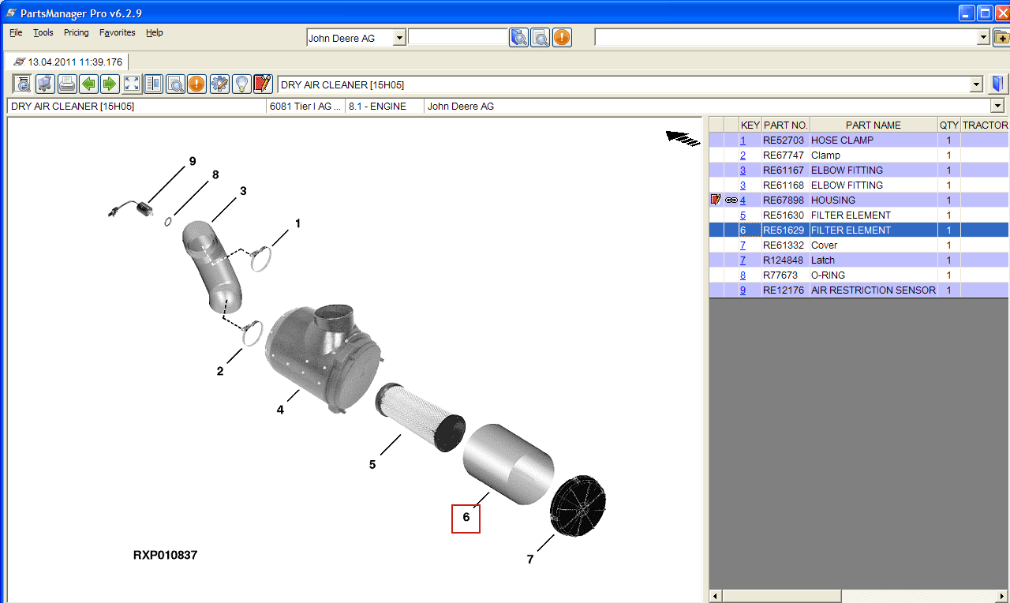1010x603 pixels.
Task: Click key link 9 for AIR RESTRICTION SENSOR
Action: coord(743,290)
